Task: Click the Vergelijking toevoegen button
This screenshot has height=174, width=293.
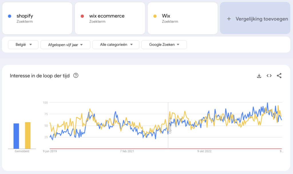Action: (x=255, y=19)
